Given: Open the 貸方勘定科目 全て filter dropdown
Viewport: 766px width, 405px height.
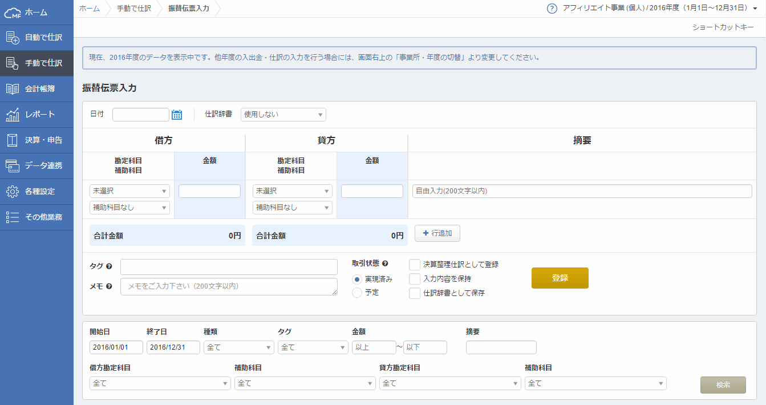Looking at the screenshot, I should click(450, 384).
